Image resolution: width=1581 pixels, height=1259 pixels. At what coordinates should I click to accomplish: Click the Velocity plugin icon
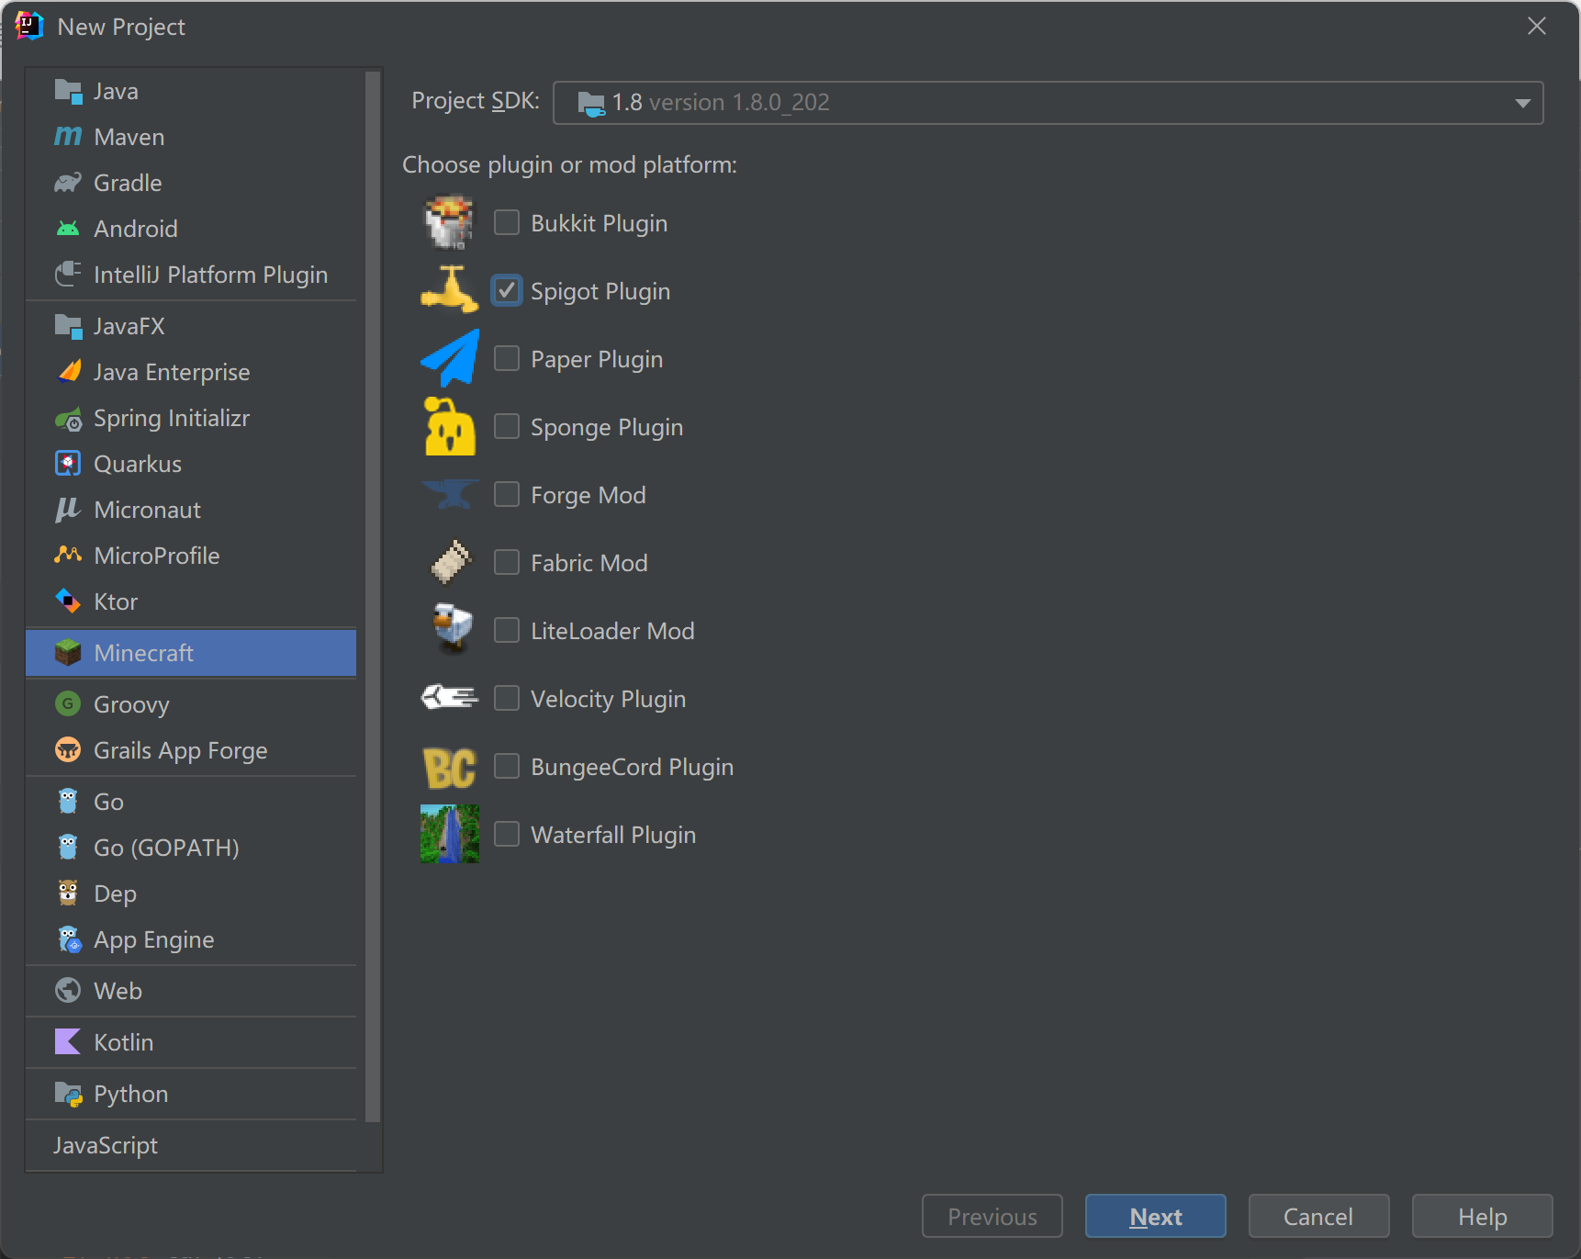[x=450, y=698]
